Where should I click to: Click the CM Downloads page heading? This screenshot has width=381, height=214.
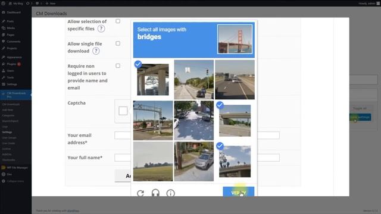coord(51,14)
